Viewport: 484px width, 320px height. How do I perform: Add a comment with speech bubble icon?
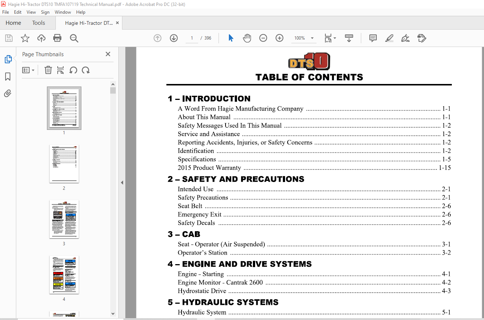[x=373, y=38]
